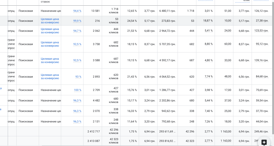Open the 93 % optimization score link
This screenshot has height=146, width=274.
pos(78,77)
